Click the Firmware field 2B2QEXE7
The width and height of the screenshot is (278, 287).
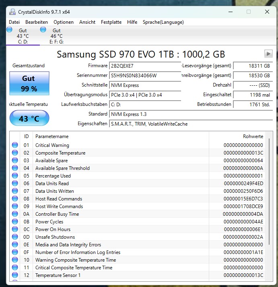145,66
